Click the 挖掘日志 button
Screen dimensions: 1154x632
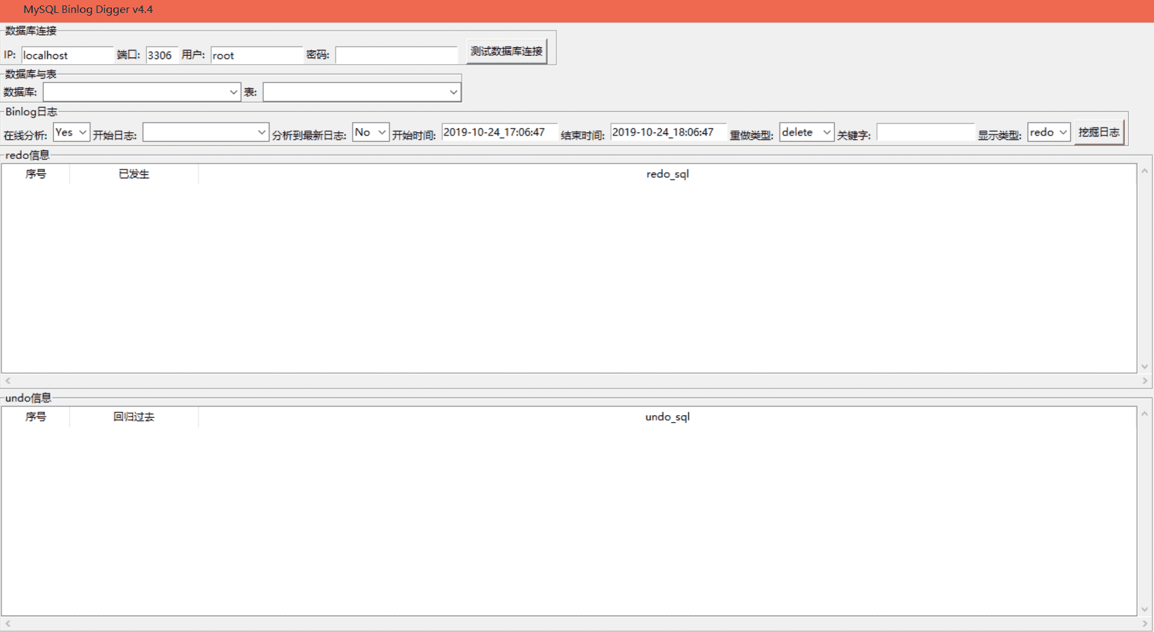click(1099, 132)
